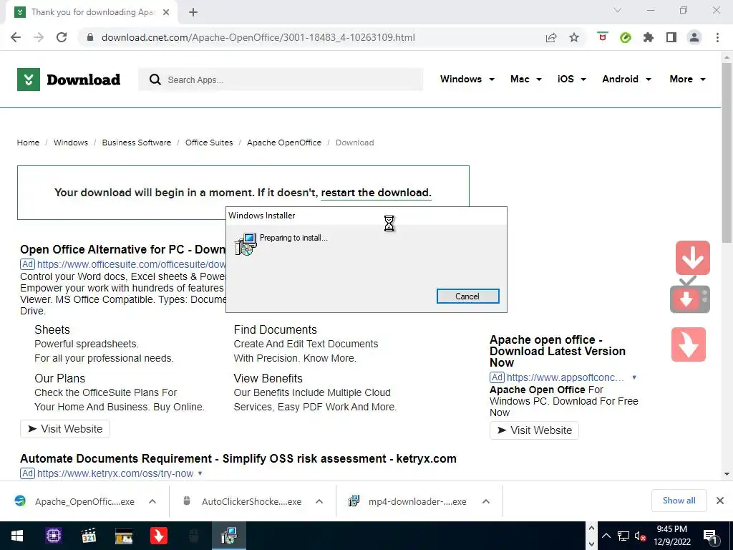The height and width of the screenshot is (550, 733).
Task: Click the Windows Installer taskbar icon
Action: click(228, 536)
